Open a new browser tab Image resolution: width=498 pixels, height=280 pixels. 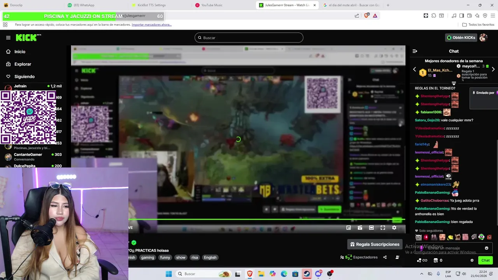coord(388,5)
